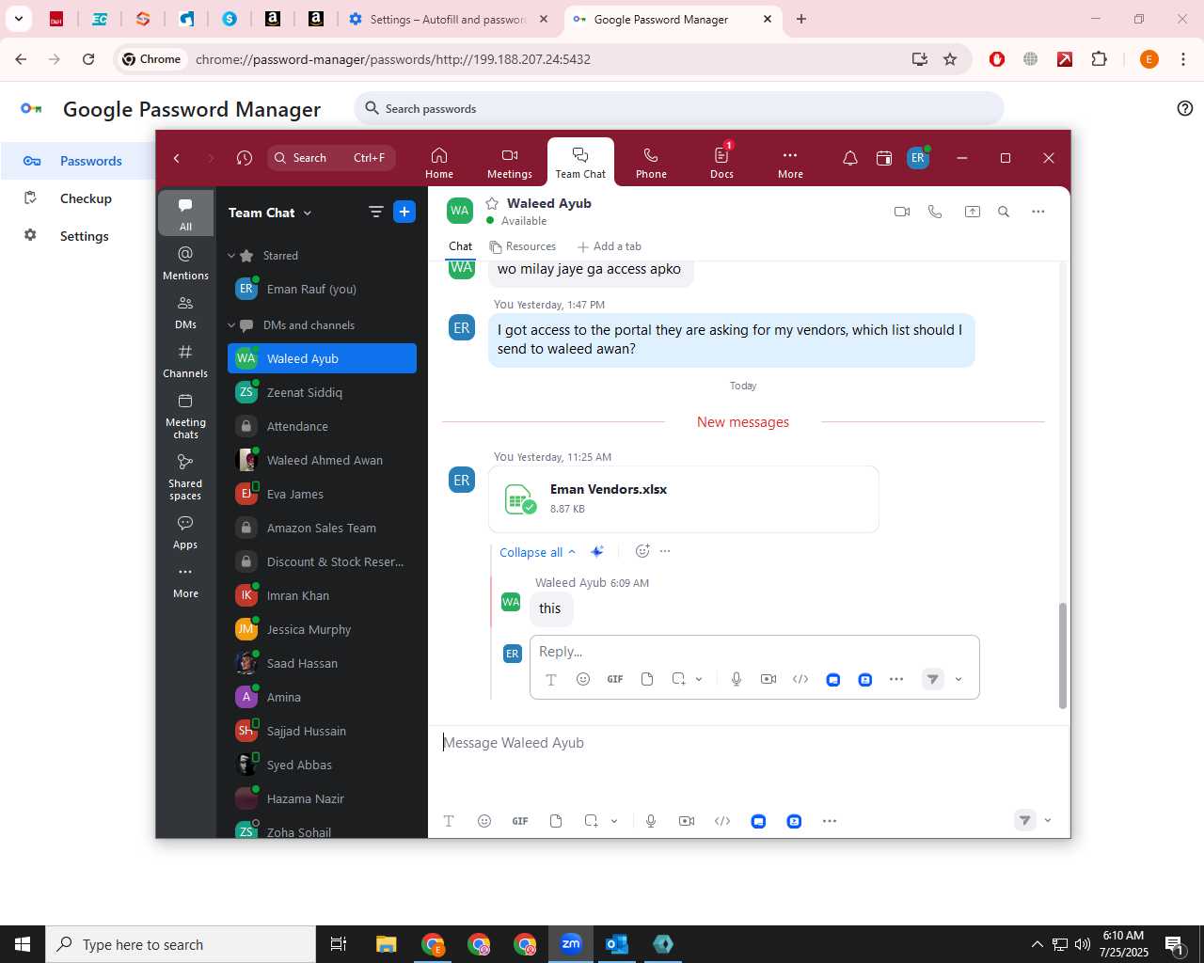Start phone call with Waleed Ayub
The image size is (1204, 963).
(x=935, y=212)
